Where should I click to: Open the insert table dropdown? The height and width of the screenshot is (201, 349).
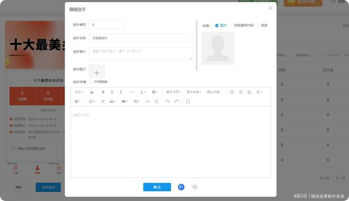click(136, 102)
